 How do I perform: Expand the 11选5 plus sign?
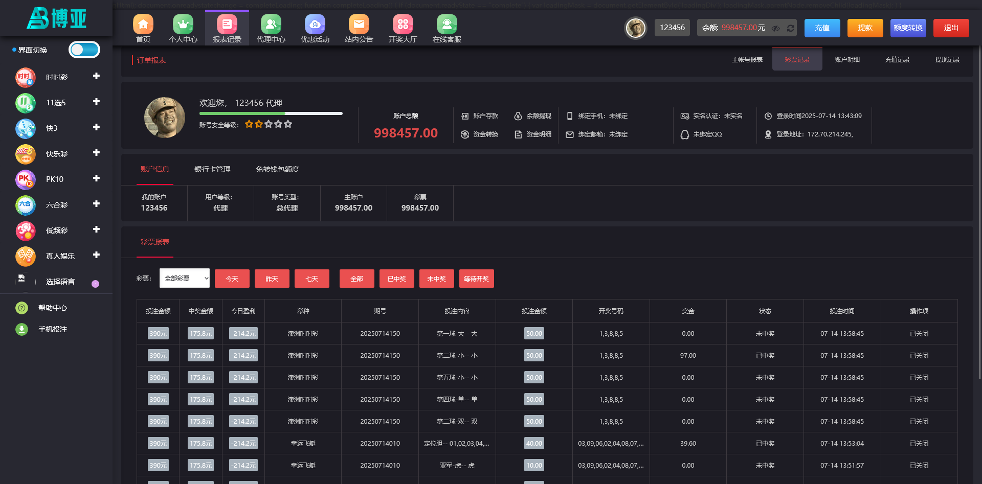pyautogui.click(x=96, y=102)
